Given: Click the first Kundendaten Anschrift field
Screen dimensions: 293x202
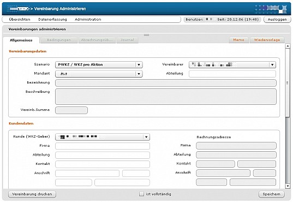Looking at the screenshot, I should [87, 173].
